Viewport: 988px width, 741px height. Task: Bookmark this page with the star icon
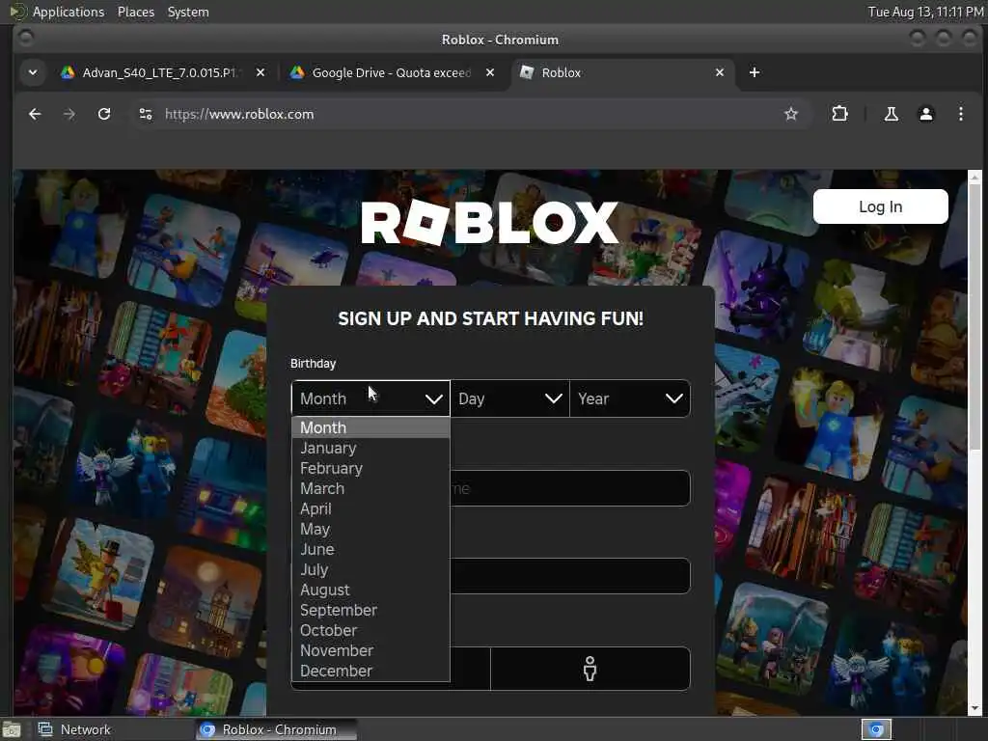tap(791, 114)
